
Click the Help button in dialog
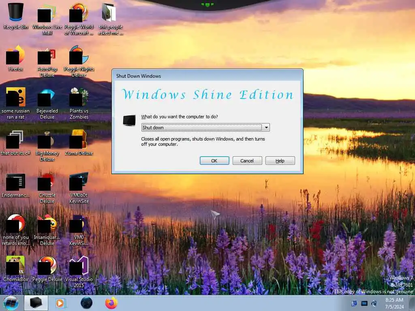coord(280,160)
